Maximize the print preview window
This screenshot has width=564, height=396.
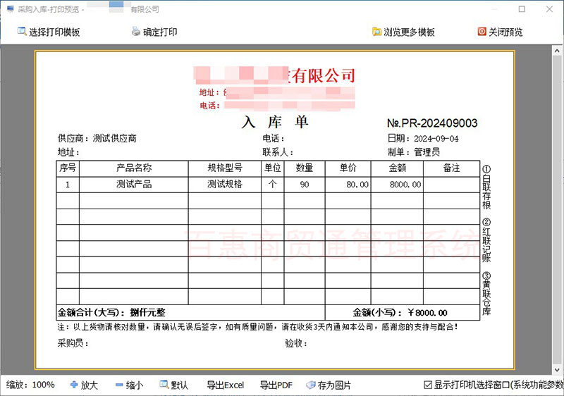coord(522,9)
